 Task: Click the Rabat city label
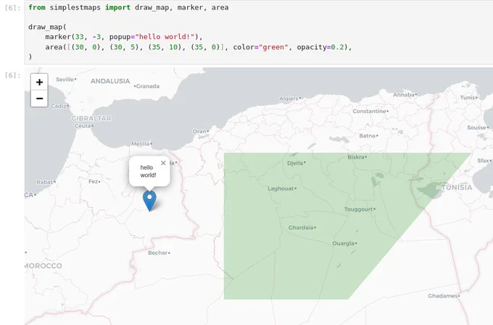[46, 182]
